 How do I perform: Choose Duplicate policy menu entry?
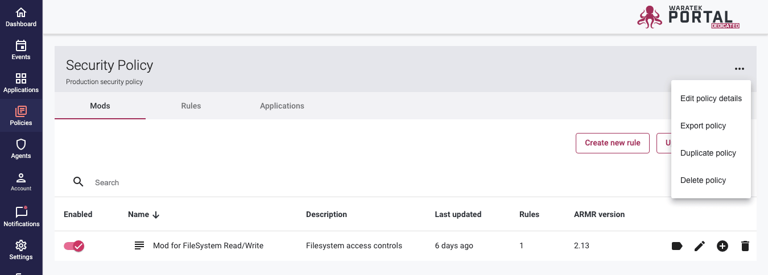tap(711, 153)
